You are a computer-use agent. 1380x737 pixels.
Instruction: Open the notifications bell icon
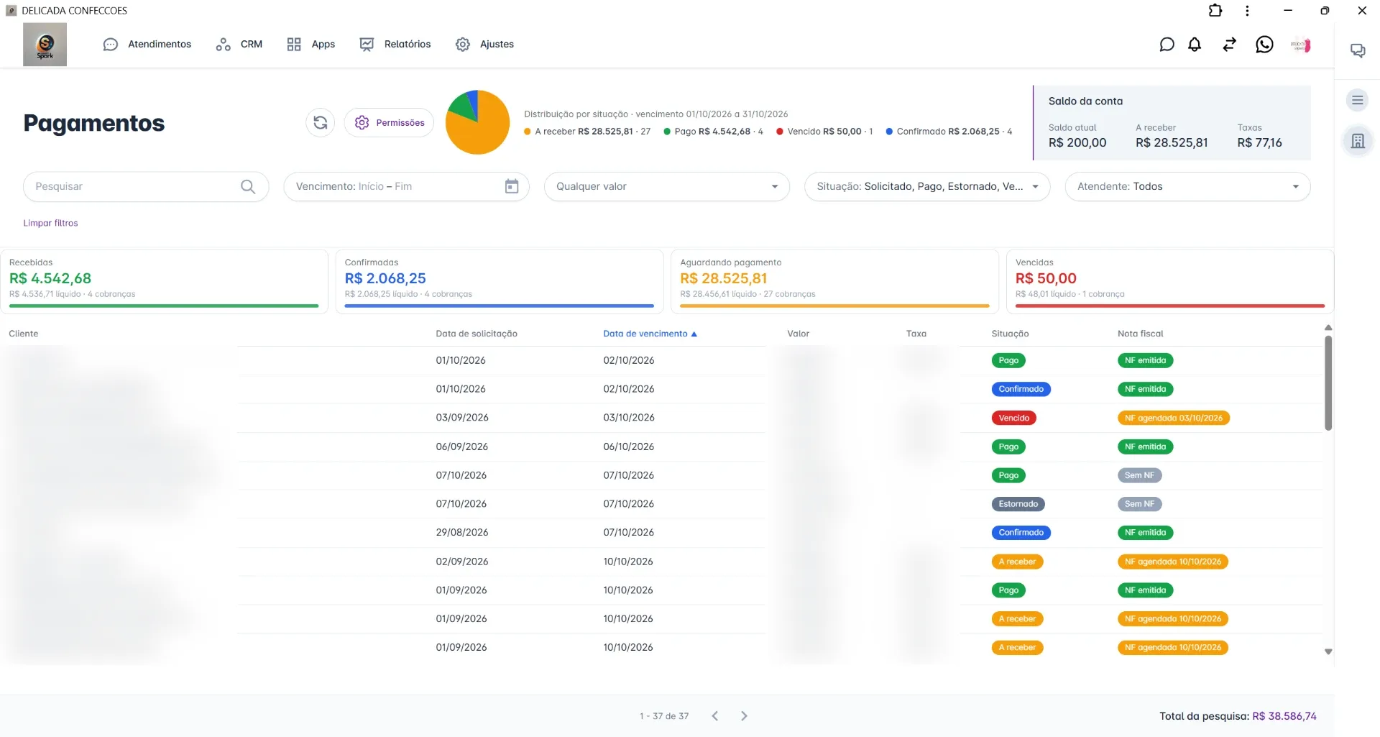1195,45
